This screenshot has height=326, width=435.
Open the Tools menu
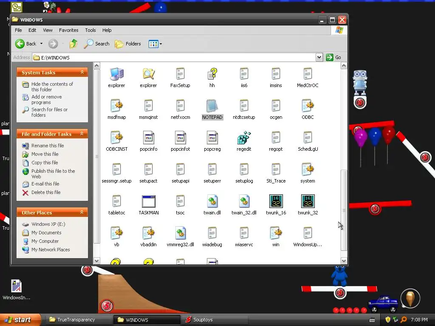click(90, 30)
